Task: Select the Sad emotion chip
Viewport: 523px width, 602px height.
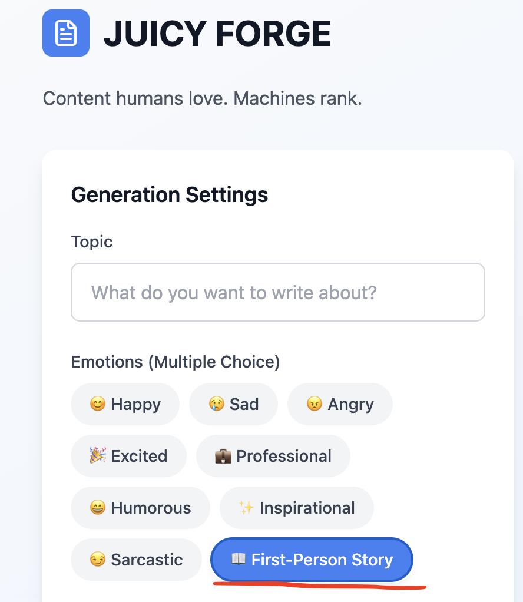Action: coord(233,404)
